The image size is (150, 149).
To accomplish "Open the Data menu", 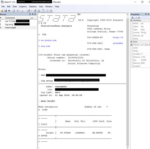I will pyautogui.click(x=15, y=7).
